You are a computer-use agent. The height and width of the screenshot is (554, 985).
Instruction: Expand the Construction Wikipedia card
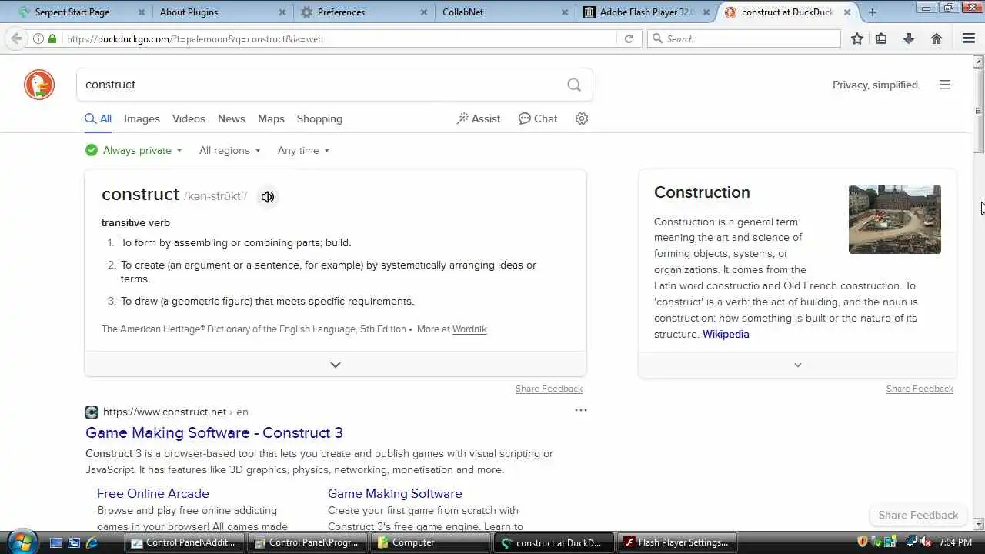pos(797,365)
